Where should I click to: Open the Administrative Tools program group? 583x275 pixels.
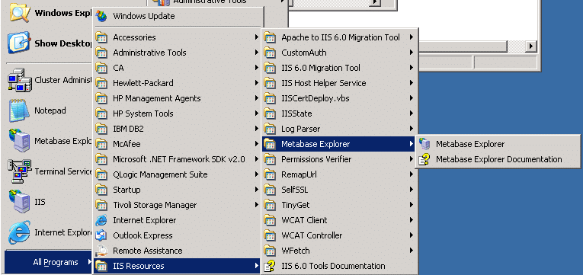[177, 53]
